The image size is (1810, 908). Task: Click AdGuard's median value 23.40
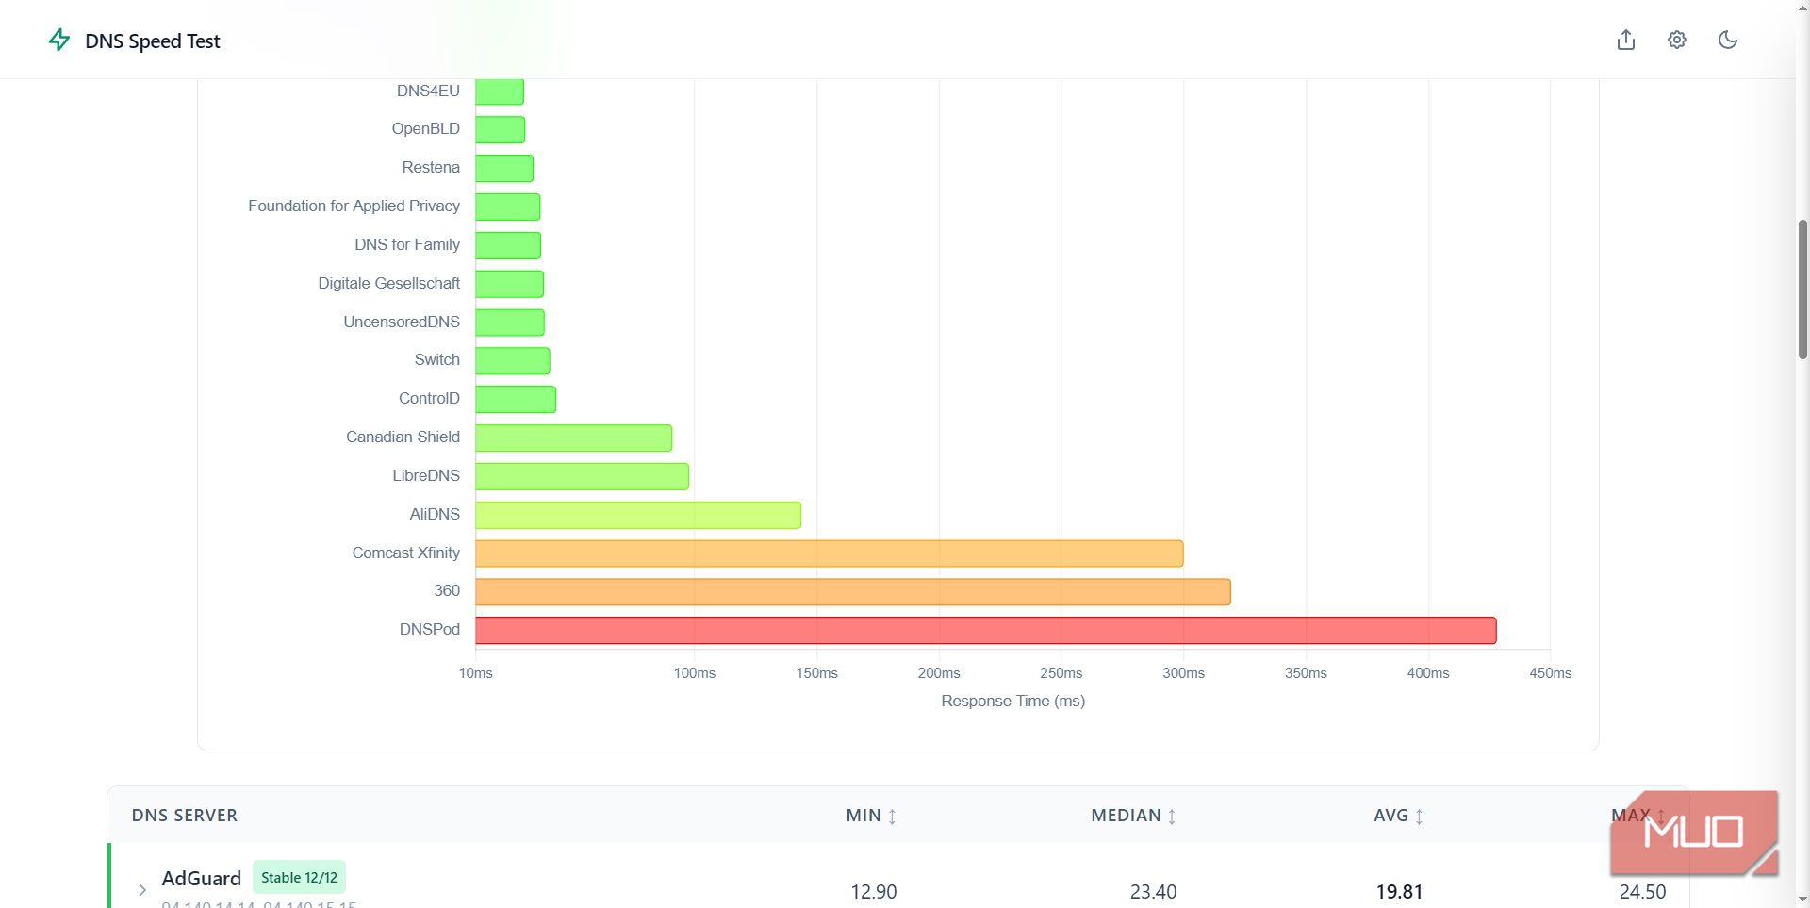(x=1153, y=891)
